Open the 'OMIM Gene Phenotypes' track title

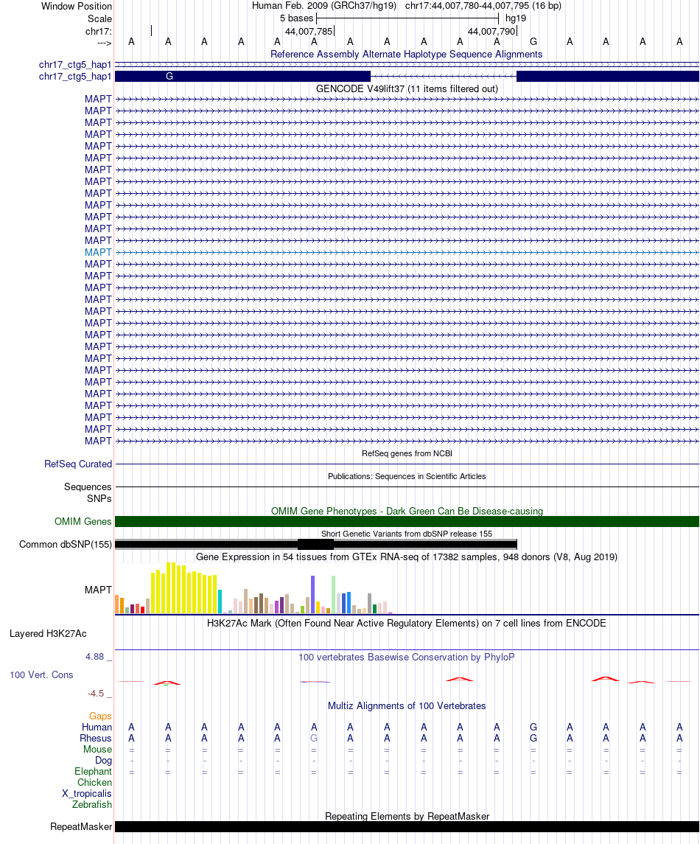tap(407, 510)
